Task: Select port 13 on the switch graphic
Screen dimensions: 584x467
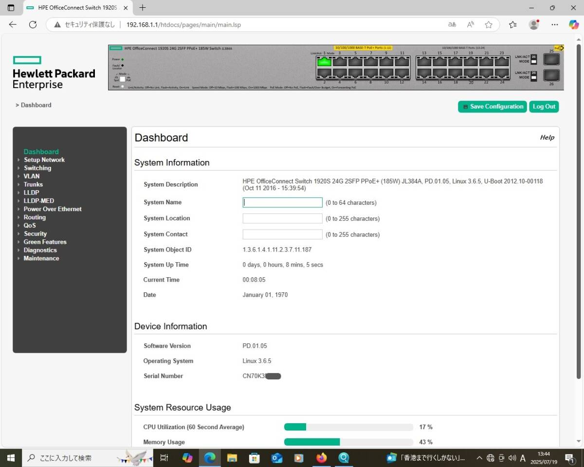Action: coord(424,61)
